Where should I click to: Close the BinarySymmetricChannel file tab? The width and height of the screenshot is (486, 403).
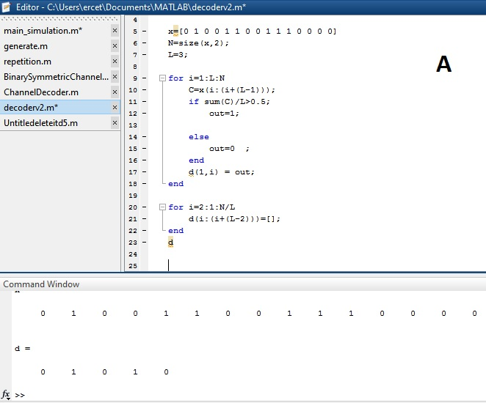[115, 77]
